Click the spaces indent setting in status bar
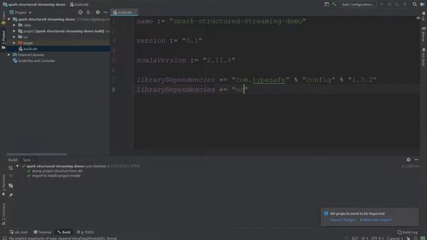 tap(395, 238)
